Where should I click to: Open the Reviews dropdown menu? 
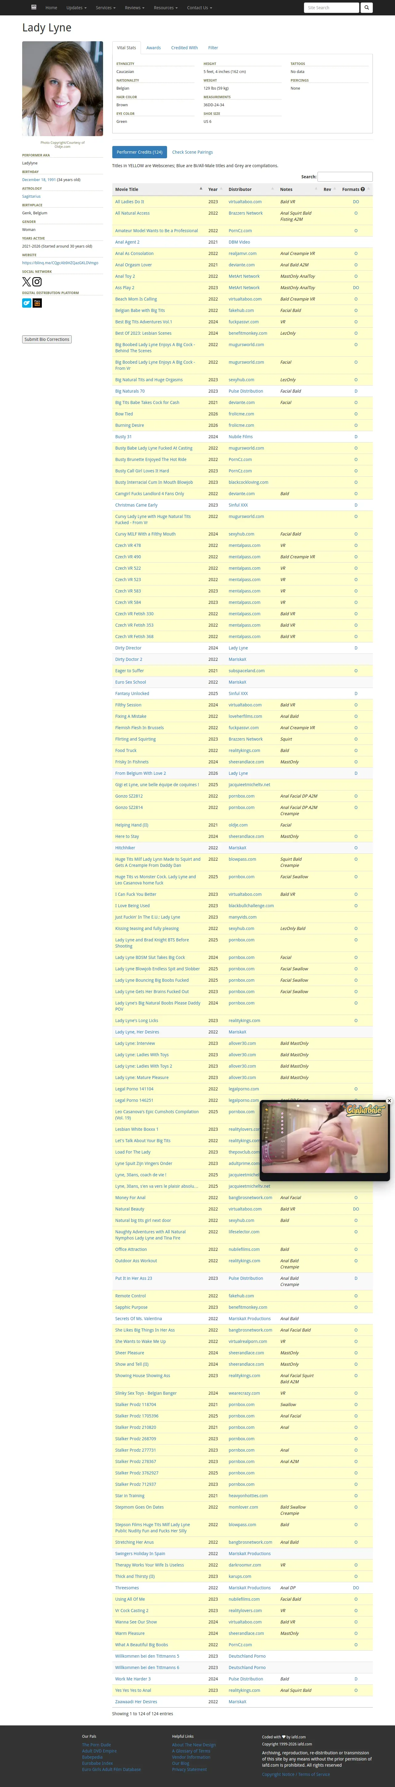coord(134,8)
